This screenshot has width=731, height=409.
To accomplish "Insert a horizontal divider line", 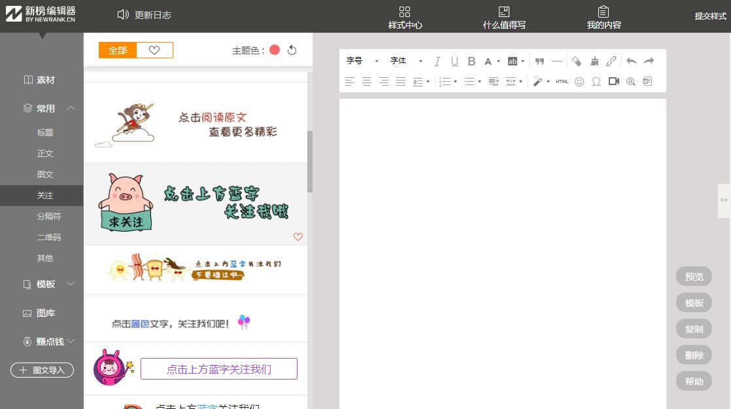I will tap(557, 61).
